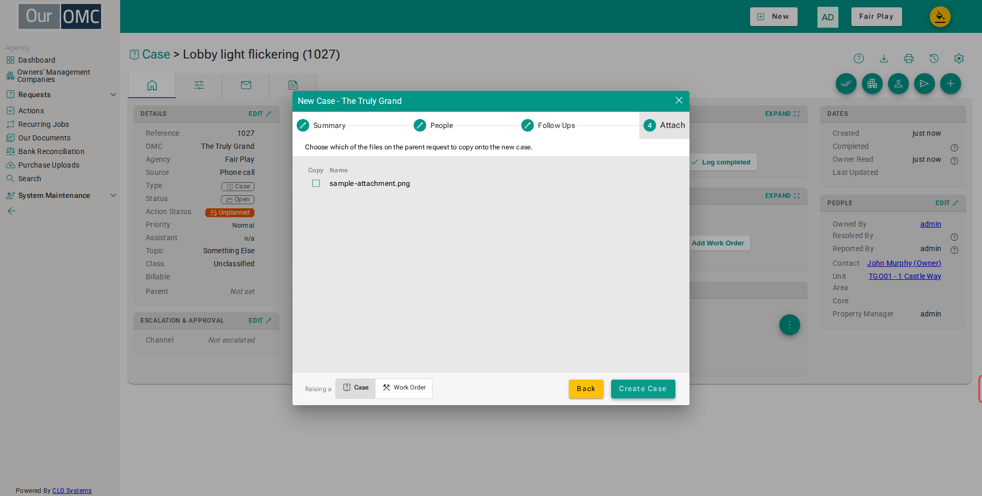Select Work Order in the Raising a toggle
Viewport: 982px width, 496px height.
pos(404,388)
